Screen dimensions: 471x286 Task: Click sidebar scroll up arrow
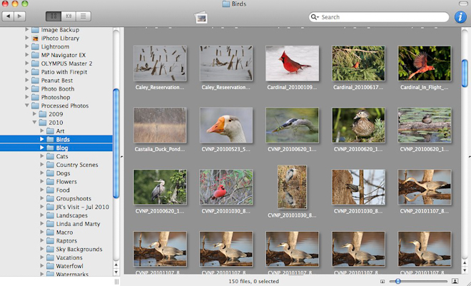tap(116, 265)
